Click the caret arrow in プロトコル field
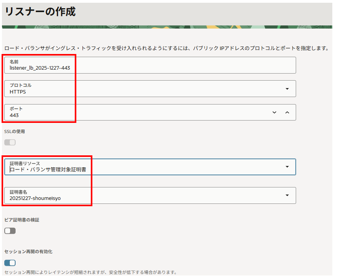The height and width of the screenshot is (279, 337). click(x=287, y=89)
